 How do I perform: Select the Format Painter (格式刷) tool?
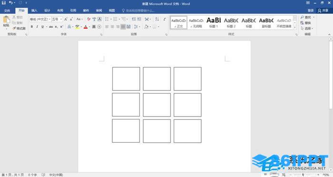click(x=19, y=28)
